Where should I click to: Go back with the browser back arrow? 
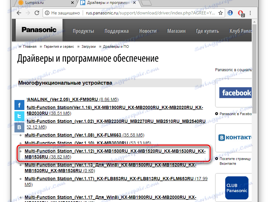point(19,13)
